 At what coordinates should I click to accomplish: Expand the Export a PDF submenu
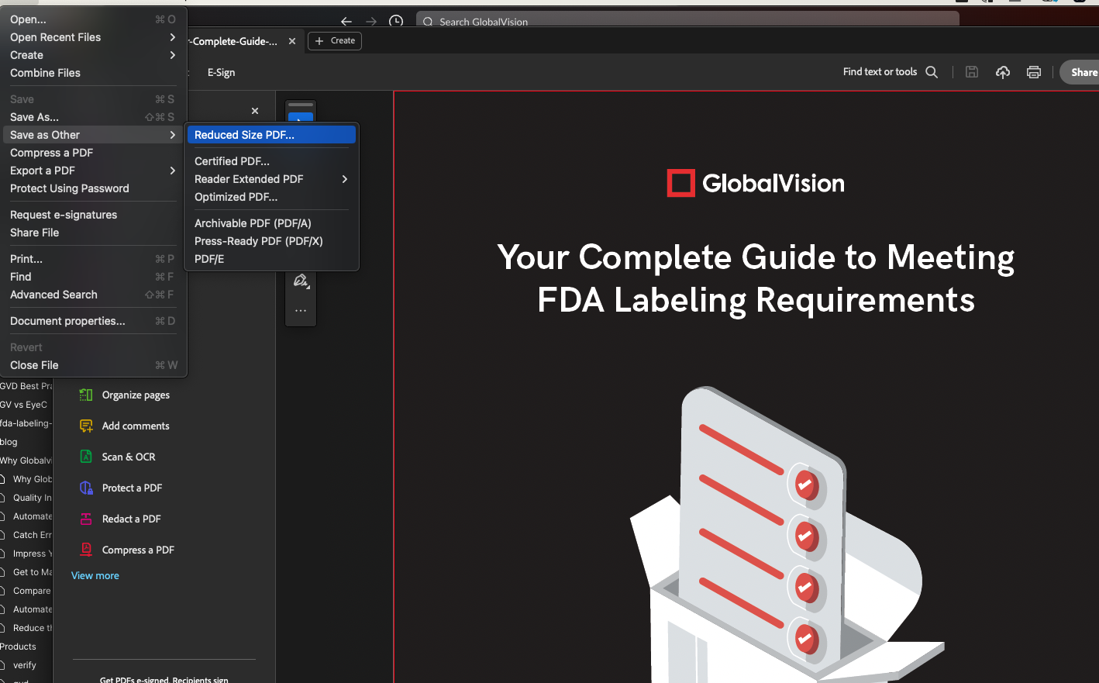click(93, 171)
